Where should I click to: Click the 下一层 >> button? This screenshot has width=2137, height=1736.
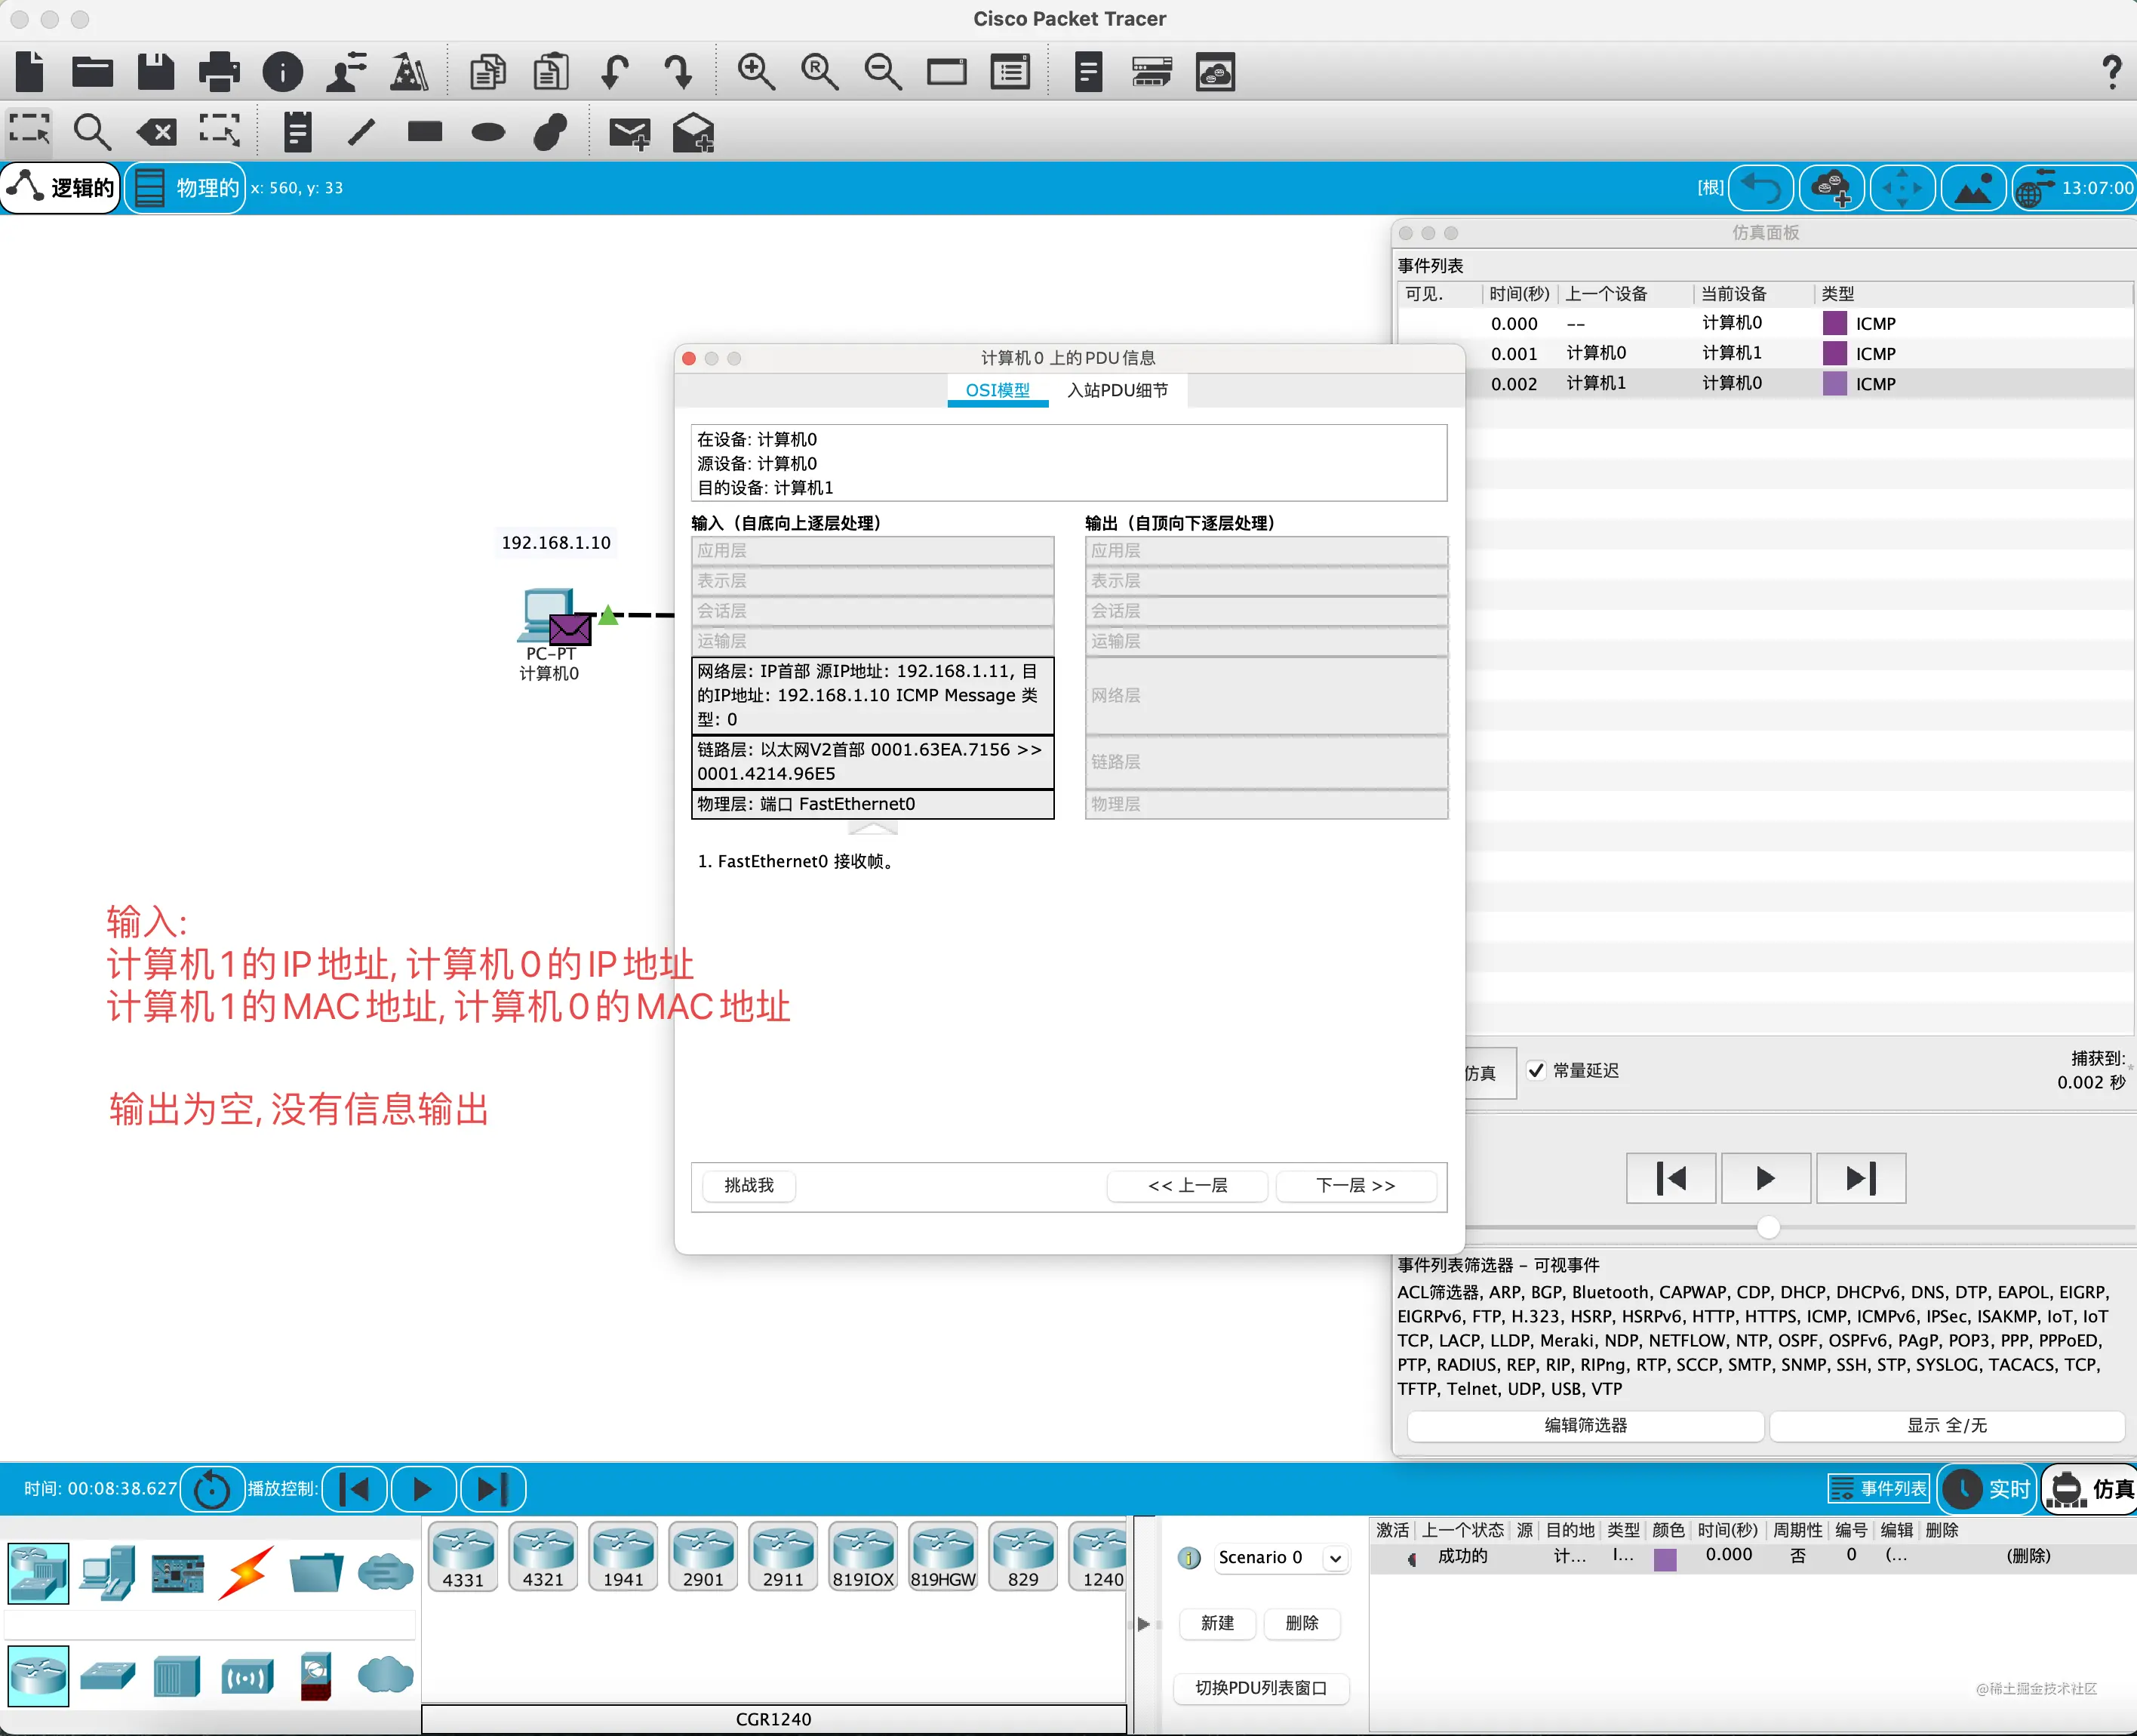click(x=1355, y=1185)
